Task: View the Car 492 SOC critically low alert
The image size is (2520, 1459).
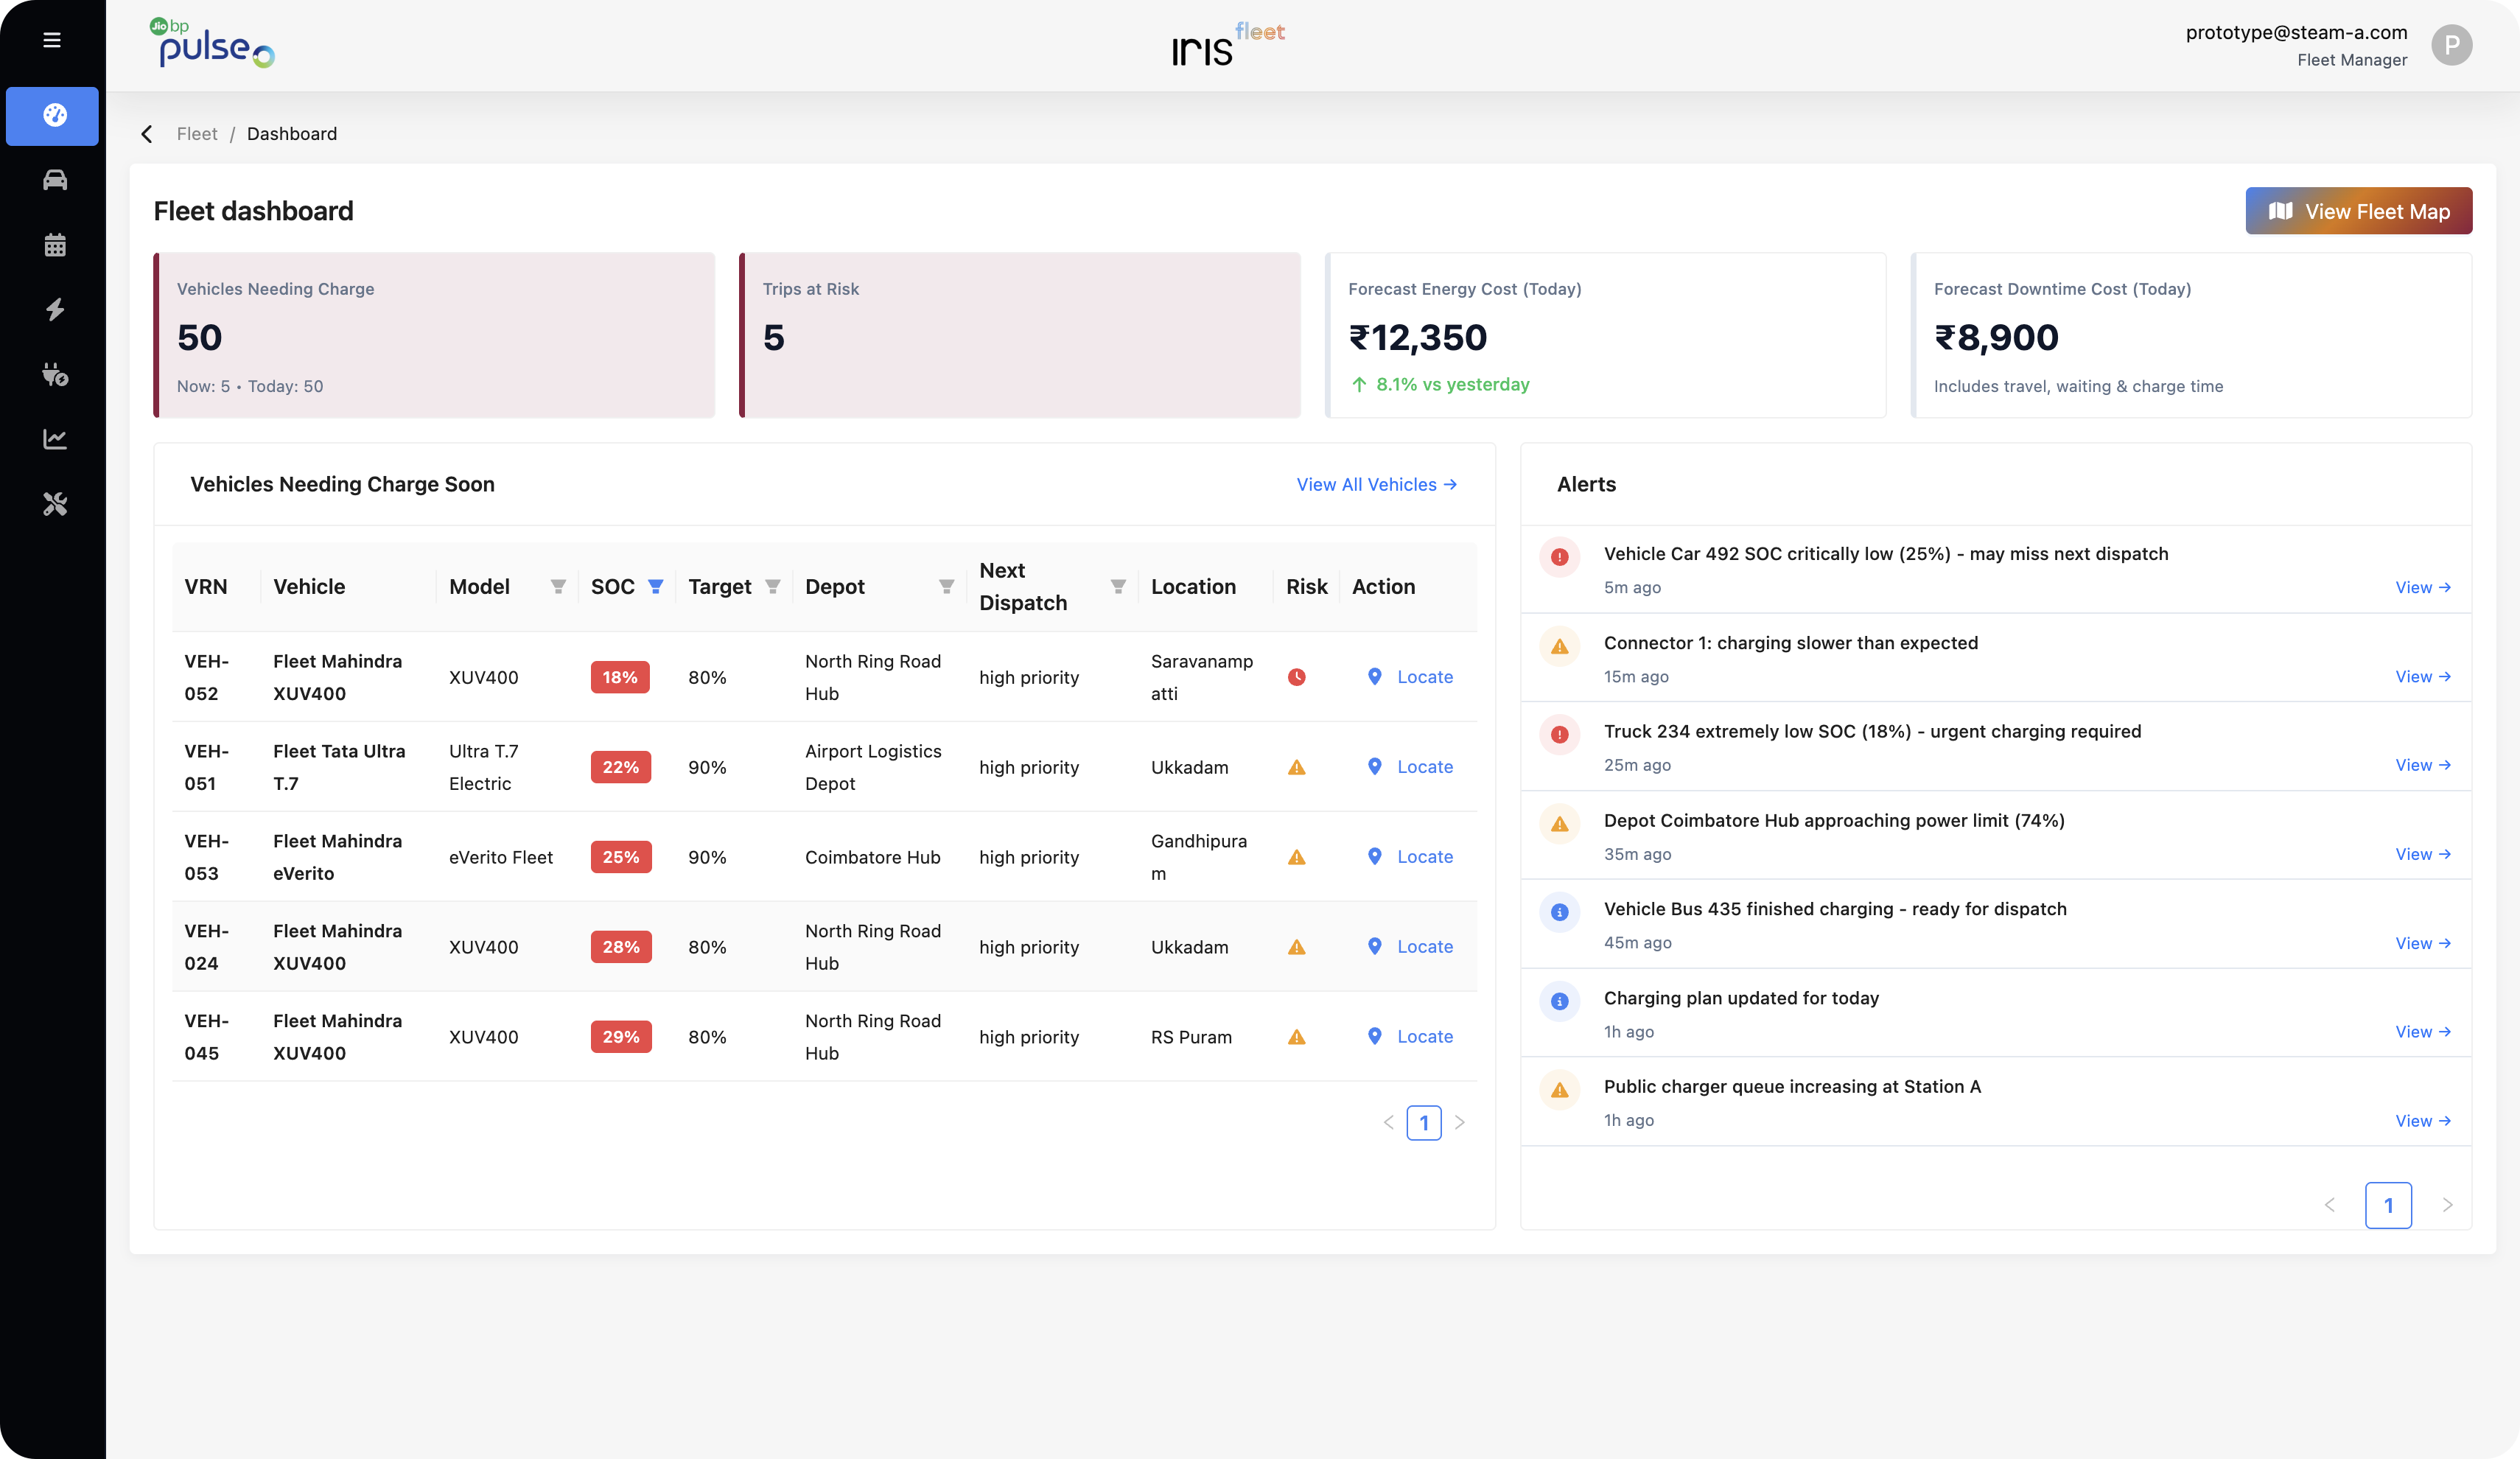Action: [x=2423, y=588]
